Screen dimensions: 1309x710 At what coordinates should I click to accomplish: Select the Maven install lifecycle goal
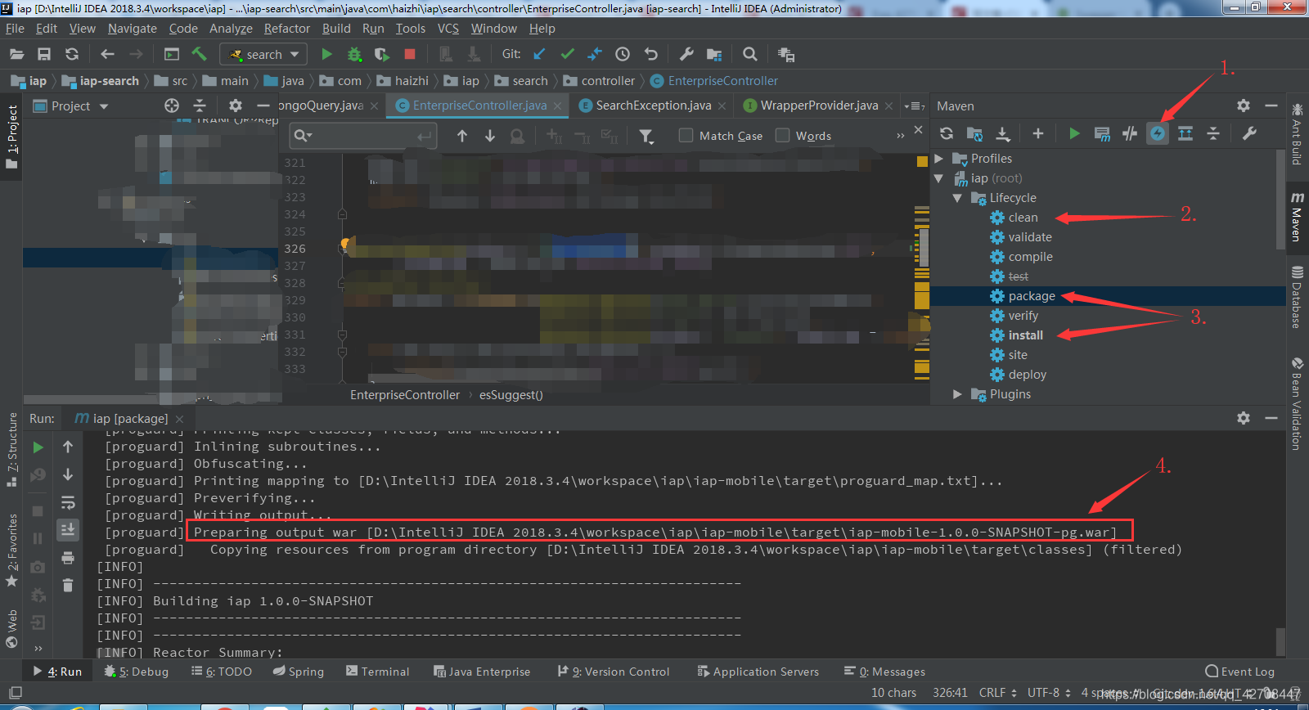coord(1025,335)
